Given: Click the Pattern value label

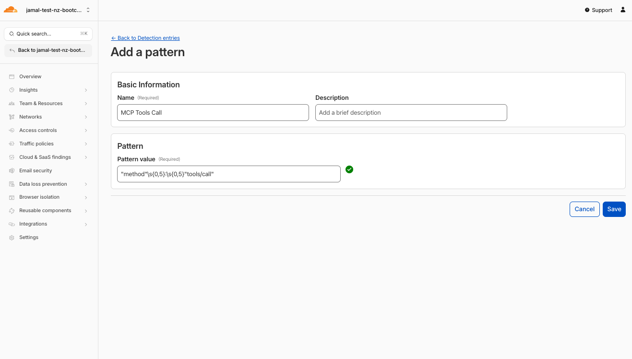Looking at the screenshot, I should coord(136,159).
